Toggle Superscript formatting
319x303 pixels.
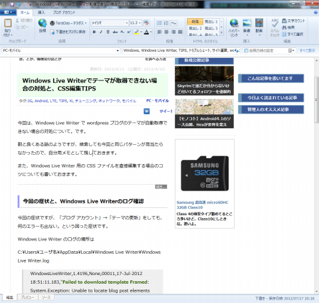129,32
